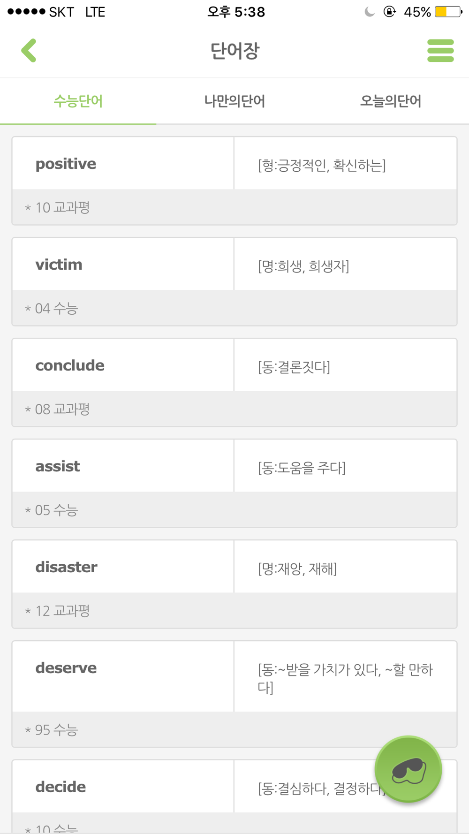Tap the rotation lock status icon

point(389,12)
